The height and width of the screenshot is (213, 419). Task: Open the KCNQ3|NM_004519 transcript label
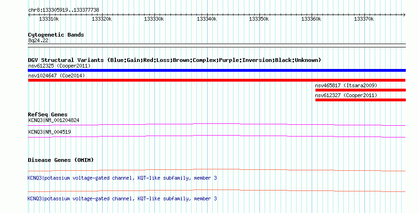pos(49,132)
